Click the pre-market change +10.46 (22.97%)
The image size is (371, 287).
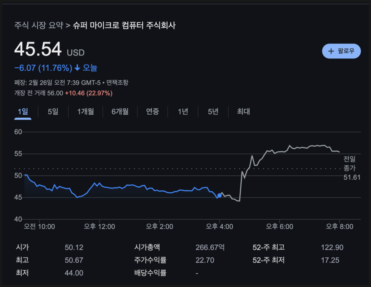pos(88,93)
